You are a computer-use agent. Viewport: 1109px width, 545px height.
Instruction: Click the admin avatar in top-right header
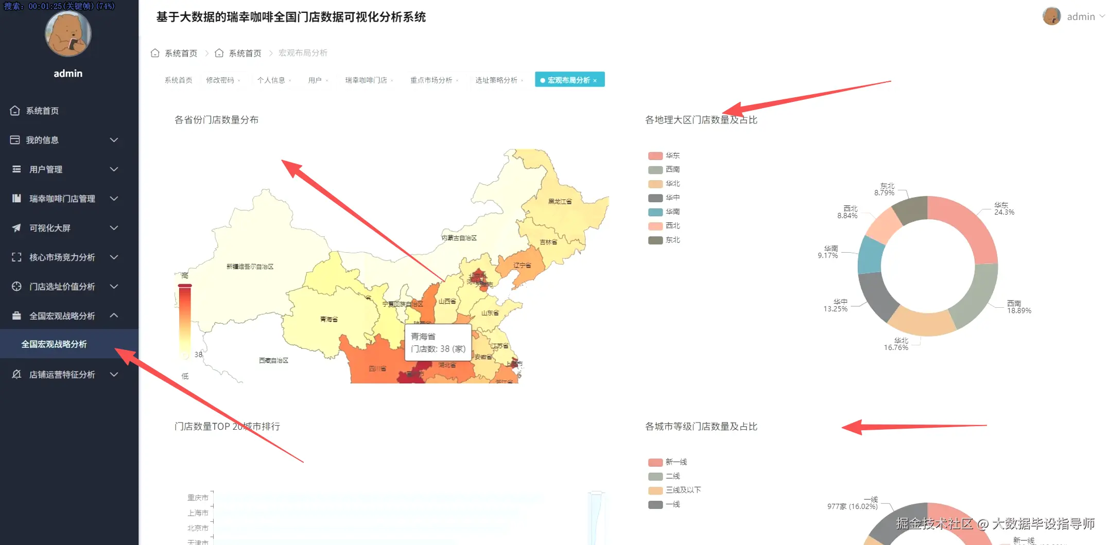tap(1051, 16)
